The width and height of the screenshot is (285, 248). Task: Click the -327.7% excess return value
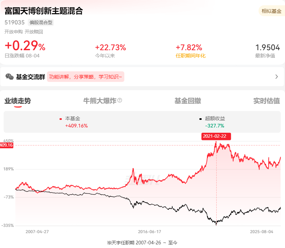coord(215,126)
